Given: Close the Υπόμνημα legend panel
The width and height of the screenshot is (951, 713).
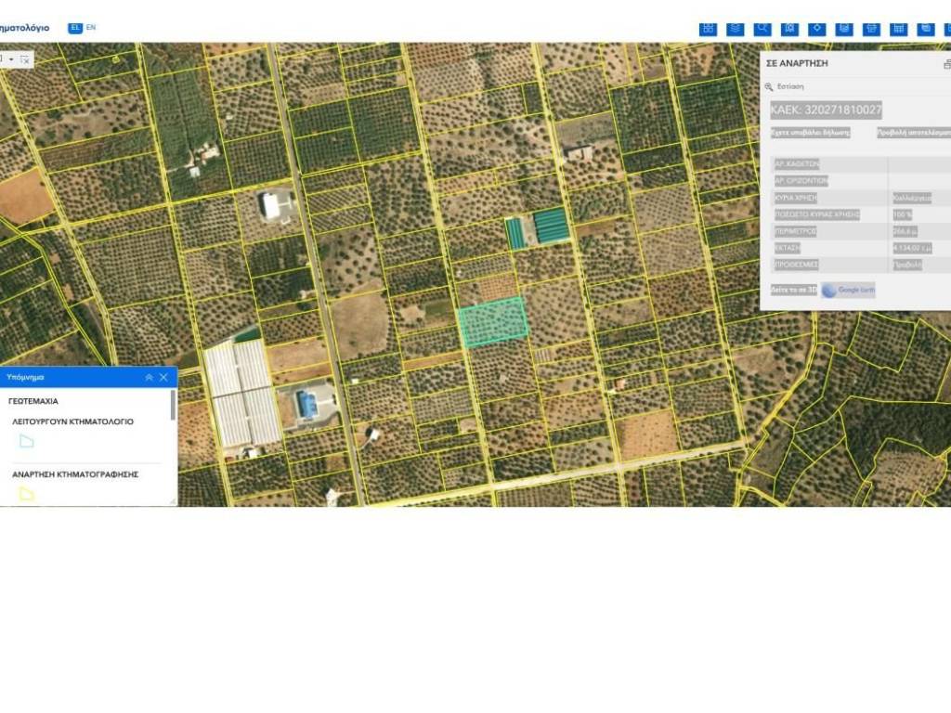Looking at the screenshot, I should (163, 378).
